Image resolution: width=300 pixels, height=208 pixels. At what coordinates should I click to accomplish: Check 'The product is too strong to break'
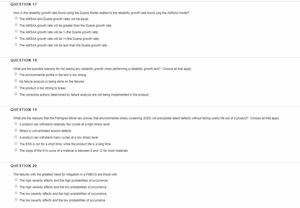[16, 87]
